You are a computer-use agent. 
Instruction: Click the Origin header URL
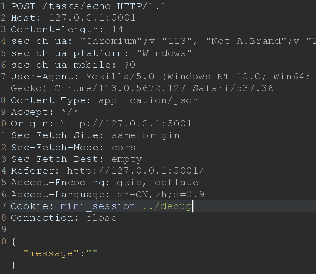[x=126, y=123]
